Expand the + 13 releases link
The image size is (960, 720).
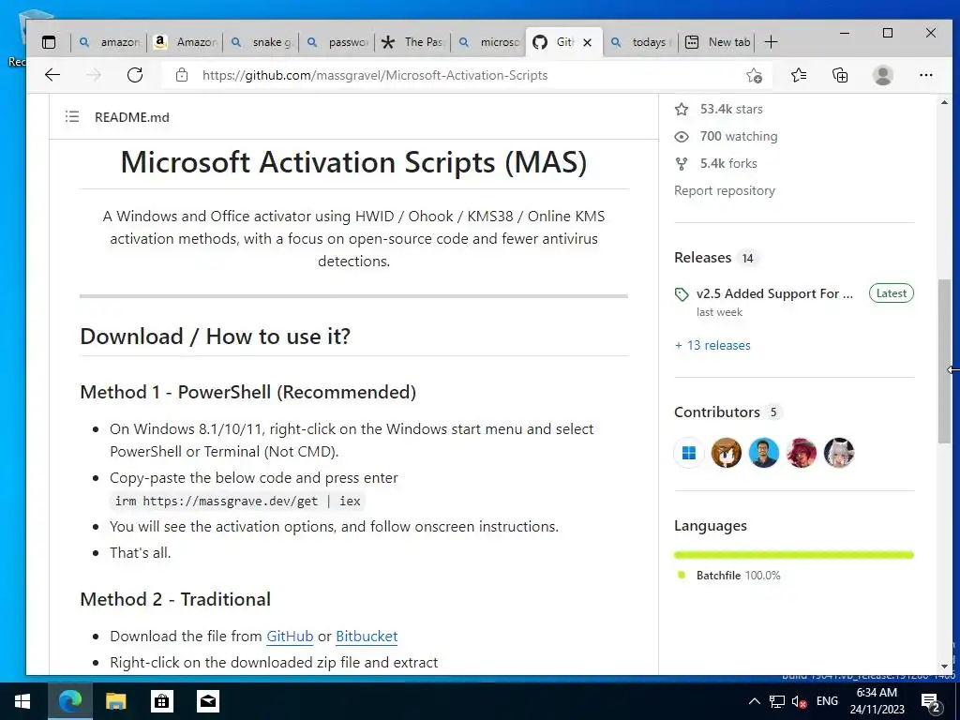tap(712, 345)
